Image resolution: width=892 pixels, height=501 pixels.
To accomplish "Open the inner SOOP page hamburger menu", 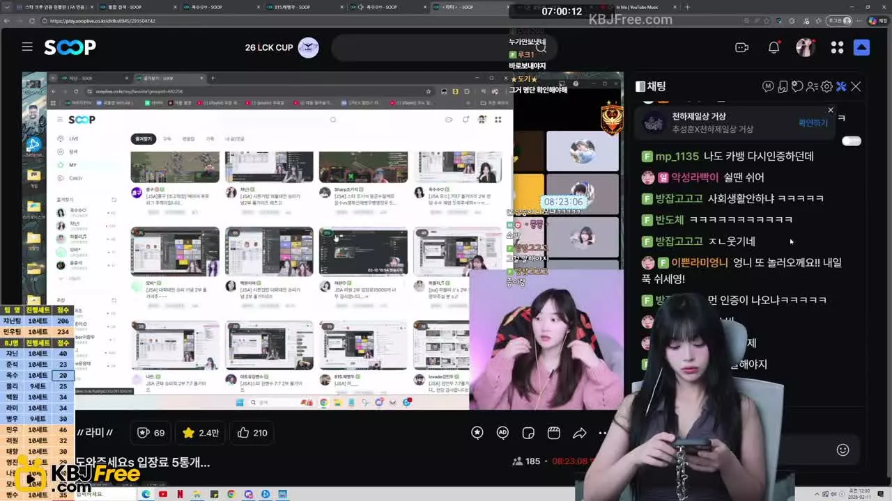I will 60,120.
